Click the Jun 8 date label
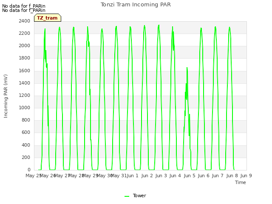This screenshot has width=272, height=204. pos(232,176)
